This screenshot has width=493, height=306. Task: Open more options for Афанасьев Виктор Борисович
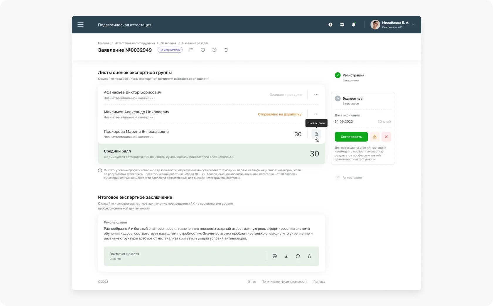[x=316, y=94]
